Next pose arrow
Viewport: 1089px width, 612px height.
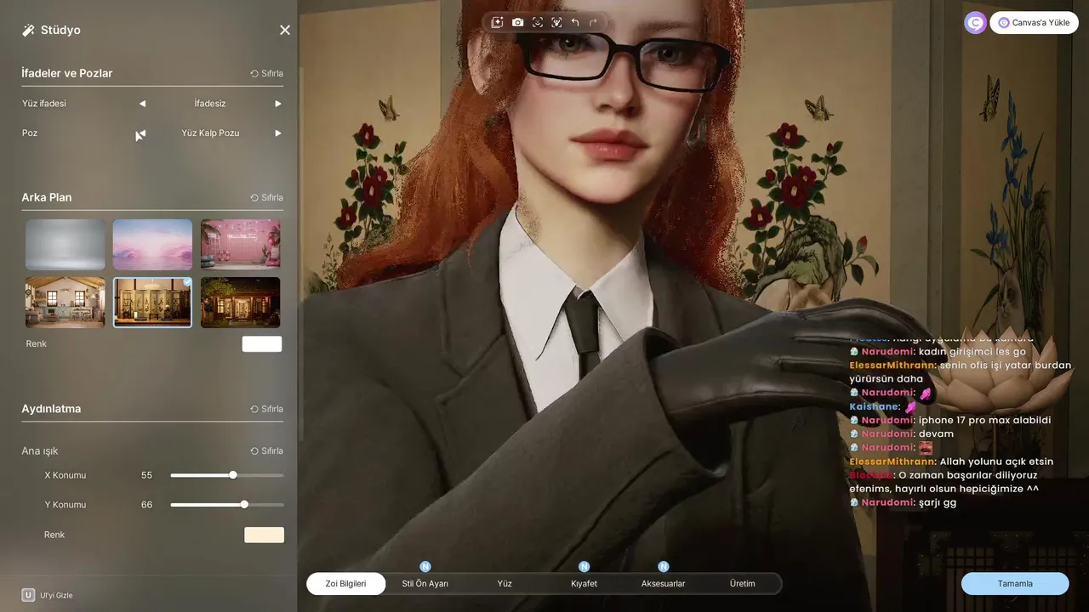coord(278,133)
